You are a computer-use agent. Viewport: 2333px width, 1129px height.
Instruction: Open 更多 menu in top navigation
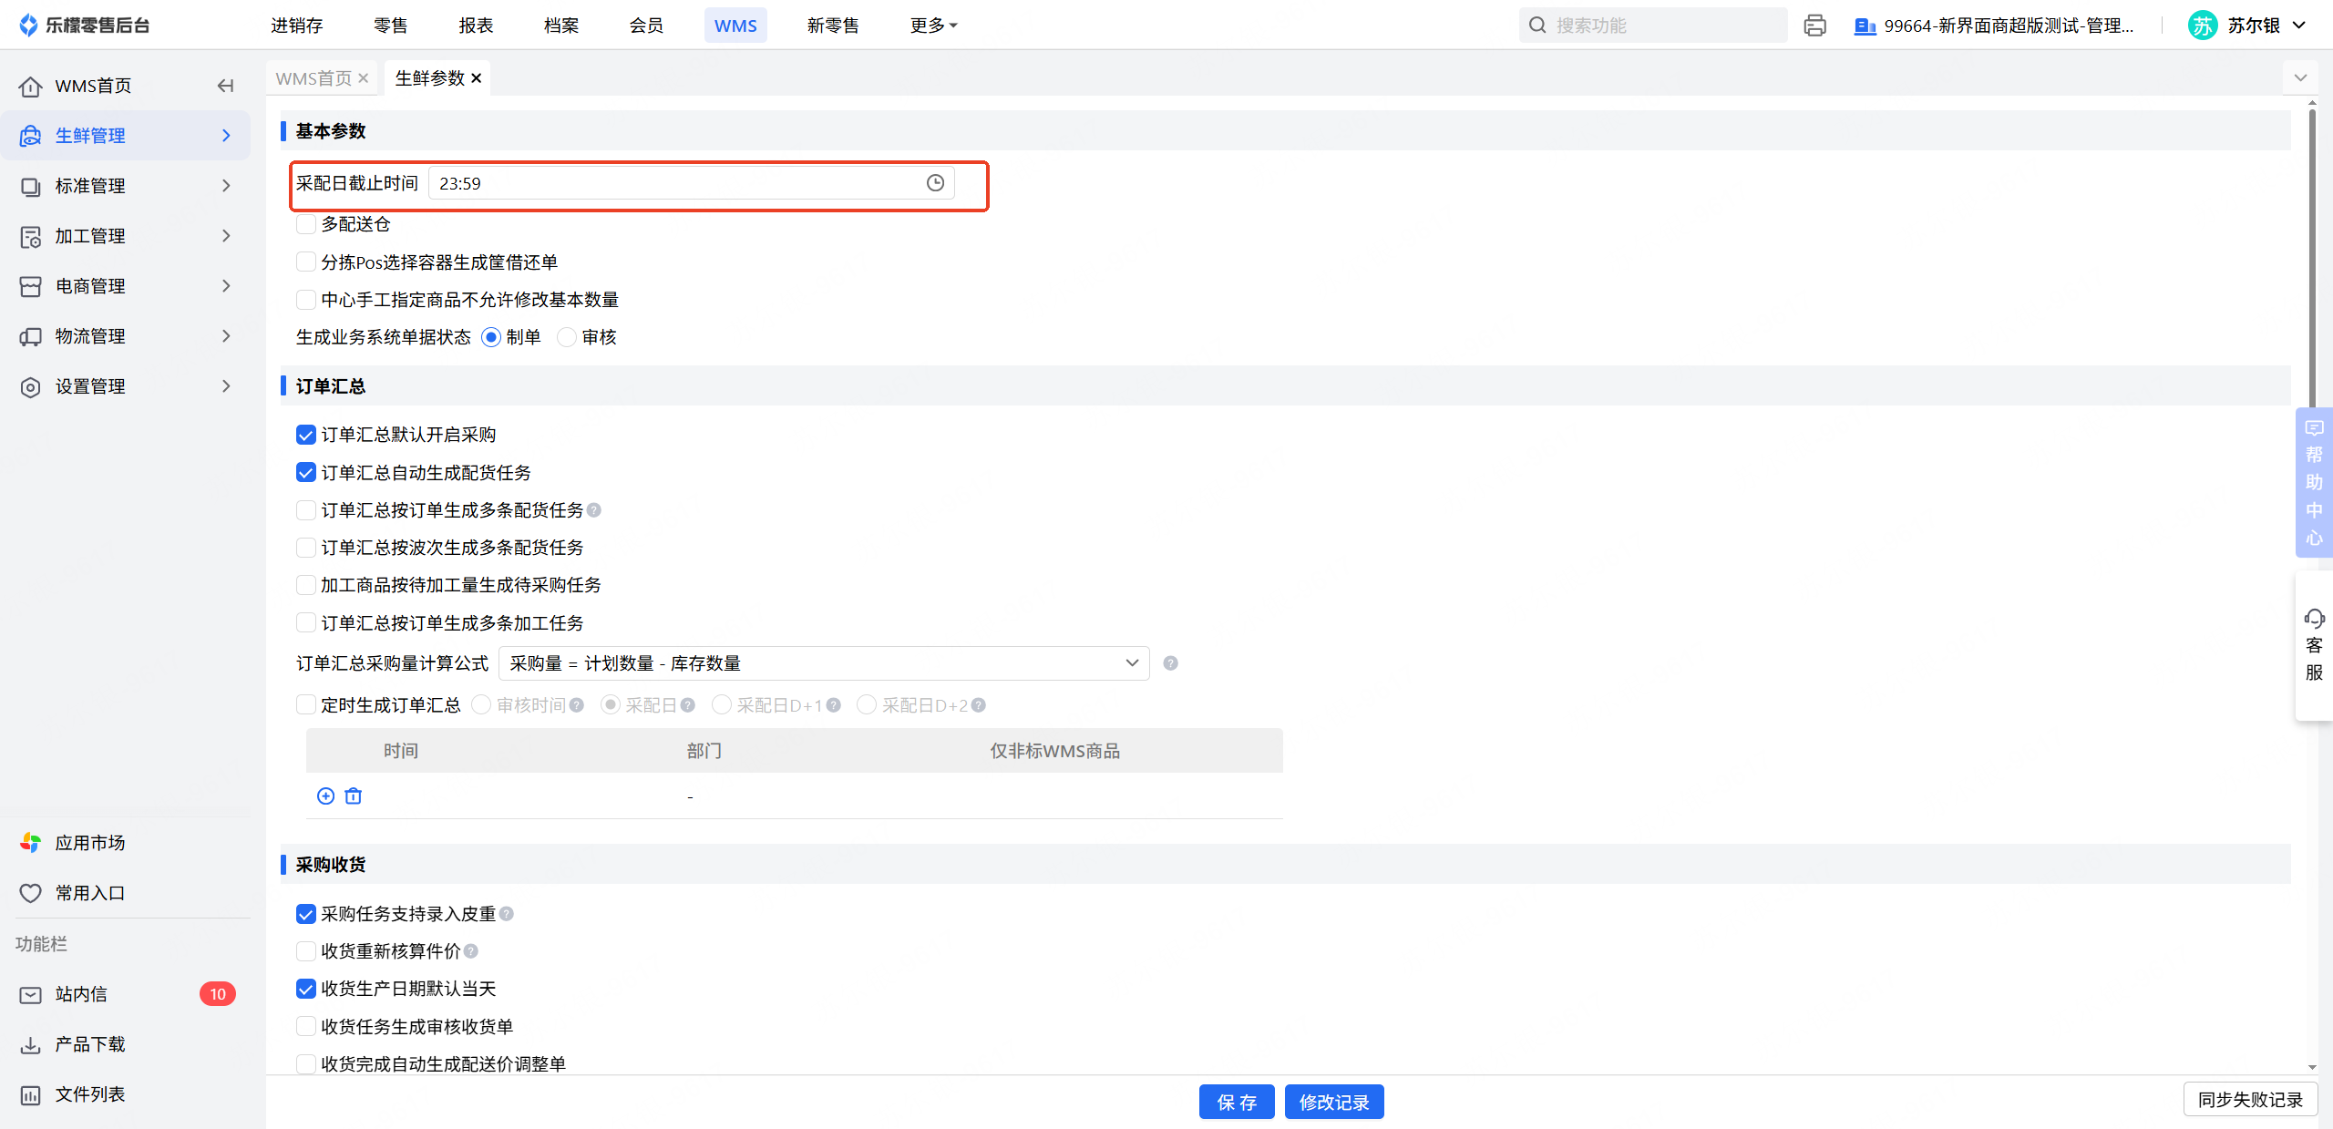point(933,26)
